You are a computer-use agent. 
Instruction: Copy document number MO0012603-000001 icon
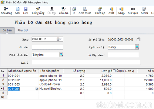click(139, 40)
